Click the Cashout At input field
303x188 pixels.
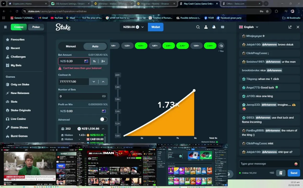click(x=74, y=82)
